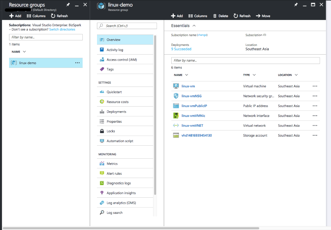
Task: Click the Alert rules icon
Action: click(102, 173)
